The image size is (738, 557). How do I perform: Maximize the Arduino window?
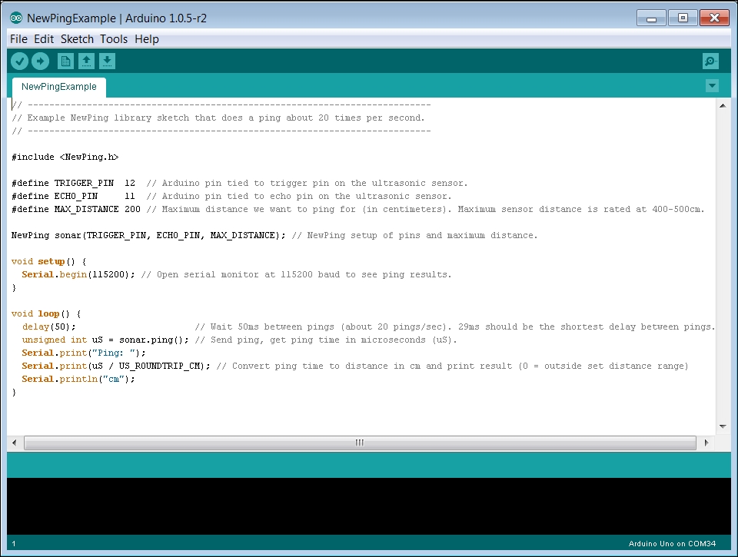click(683, 18)
